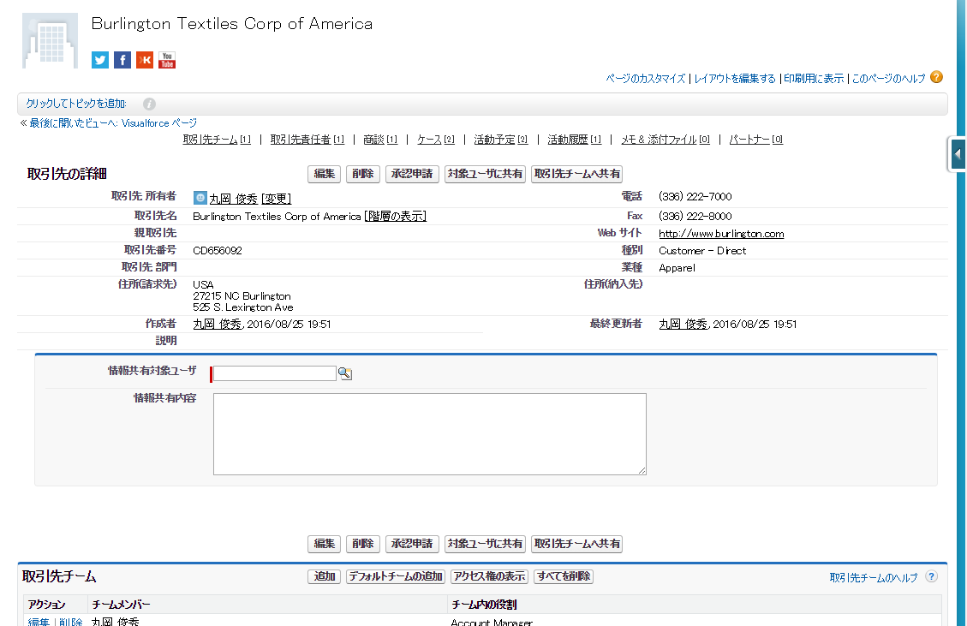The width and height of the screenshot is (967, 626).
Task: Click the 取引先チーム help question icon
Action: [x=931, y=576]
